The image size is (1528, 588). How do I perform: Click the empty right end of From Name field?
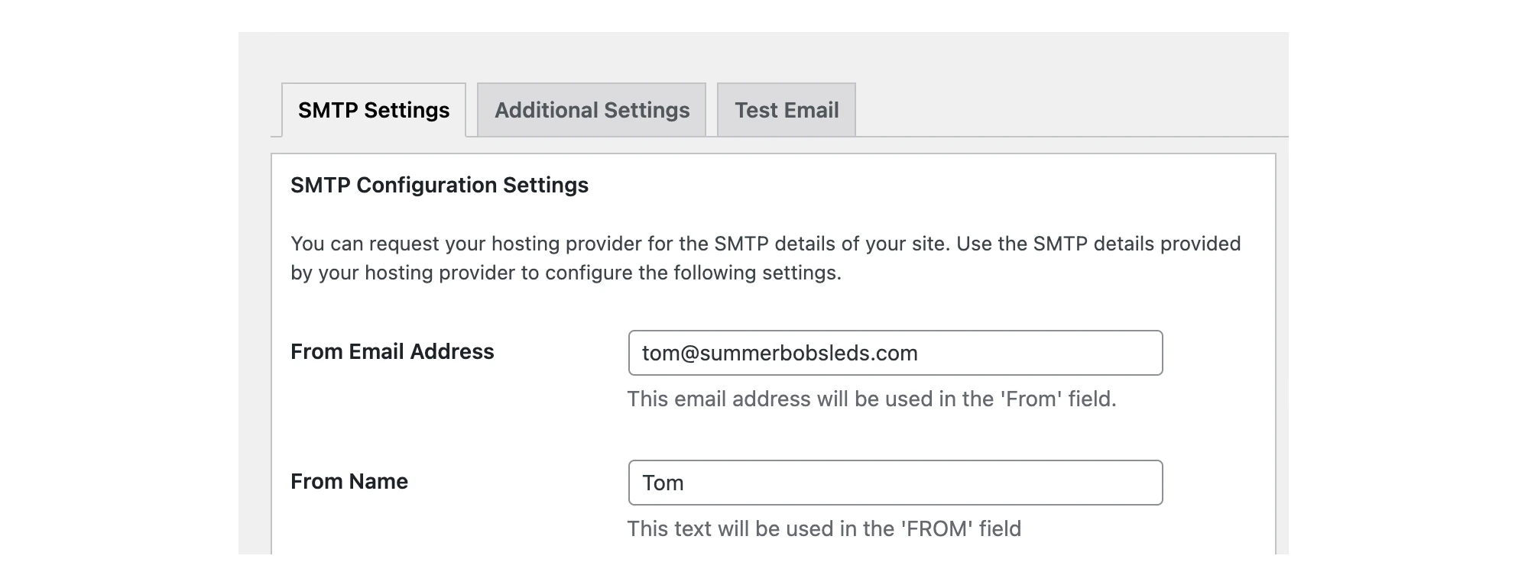[1108, 483]
